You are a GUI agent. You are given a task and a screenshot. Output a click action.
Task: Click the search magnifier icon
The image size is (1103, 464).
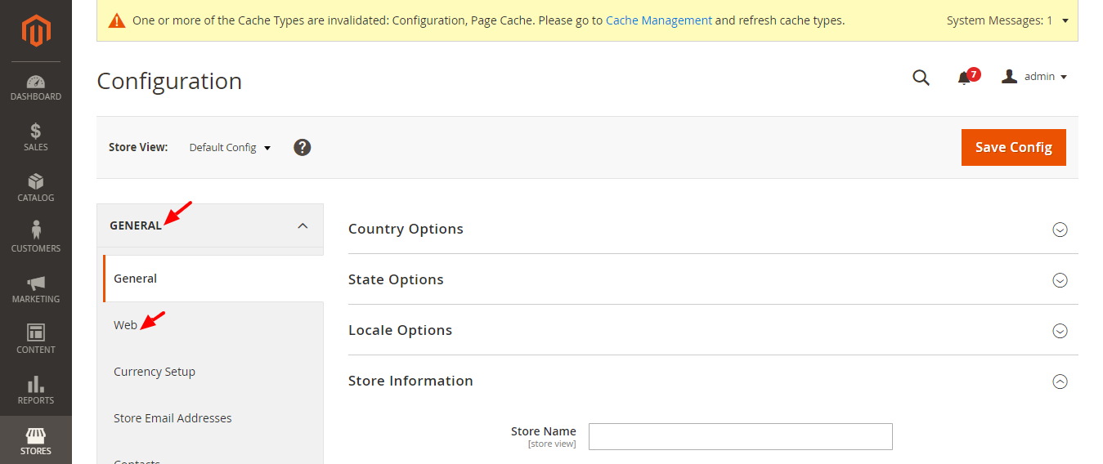pos(921,78)
